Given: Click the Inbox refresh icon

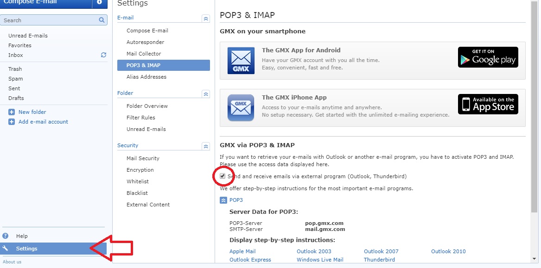Looking at the screenshot, I should 103,55.
